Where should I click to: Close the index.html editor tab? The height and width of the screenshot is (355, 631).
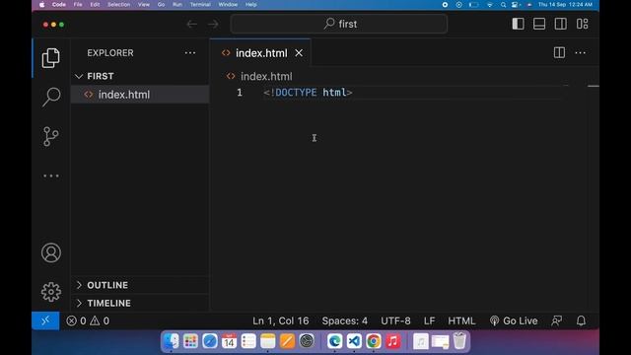click(x=299, y=53)
